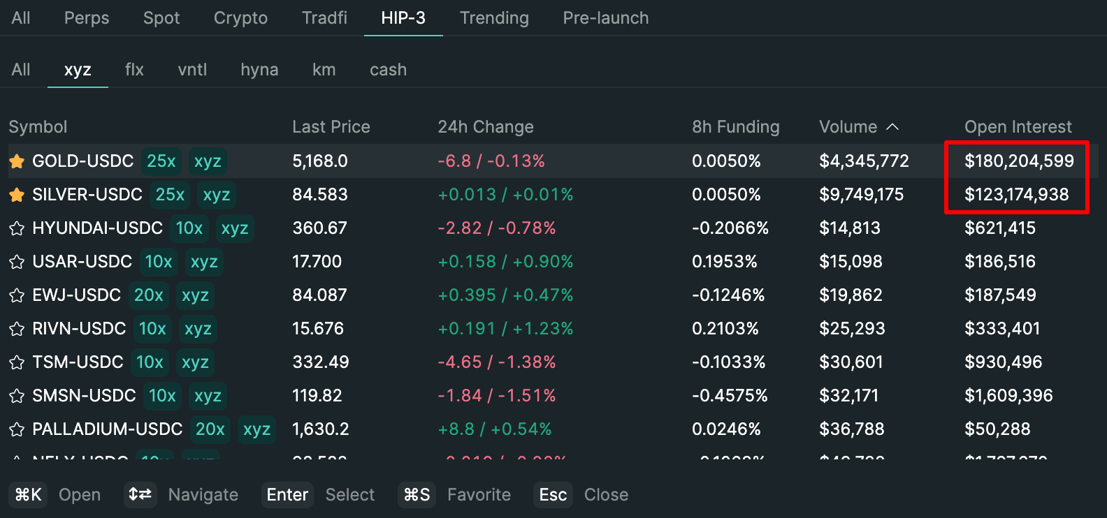The width and height of the screenshot is (1107, 518).
Task: Open the Pre-launch tab
Action: pos(605,18)
